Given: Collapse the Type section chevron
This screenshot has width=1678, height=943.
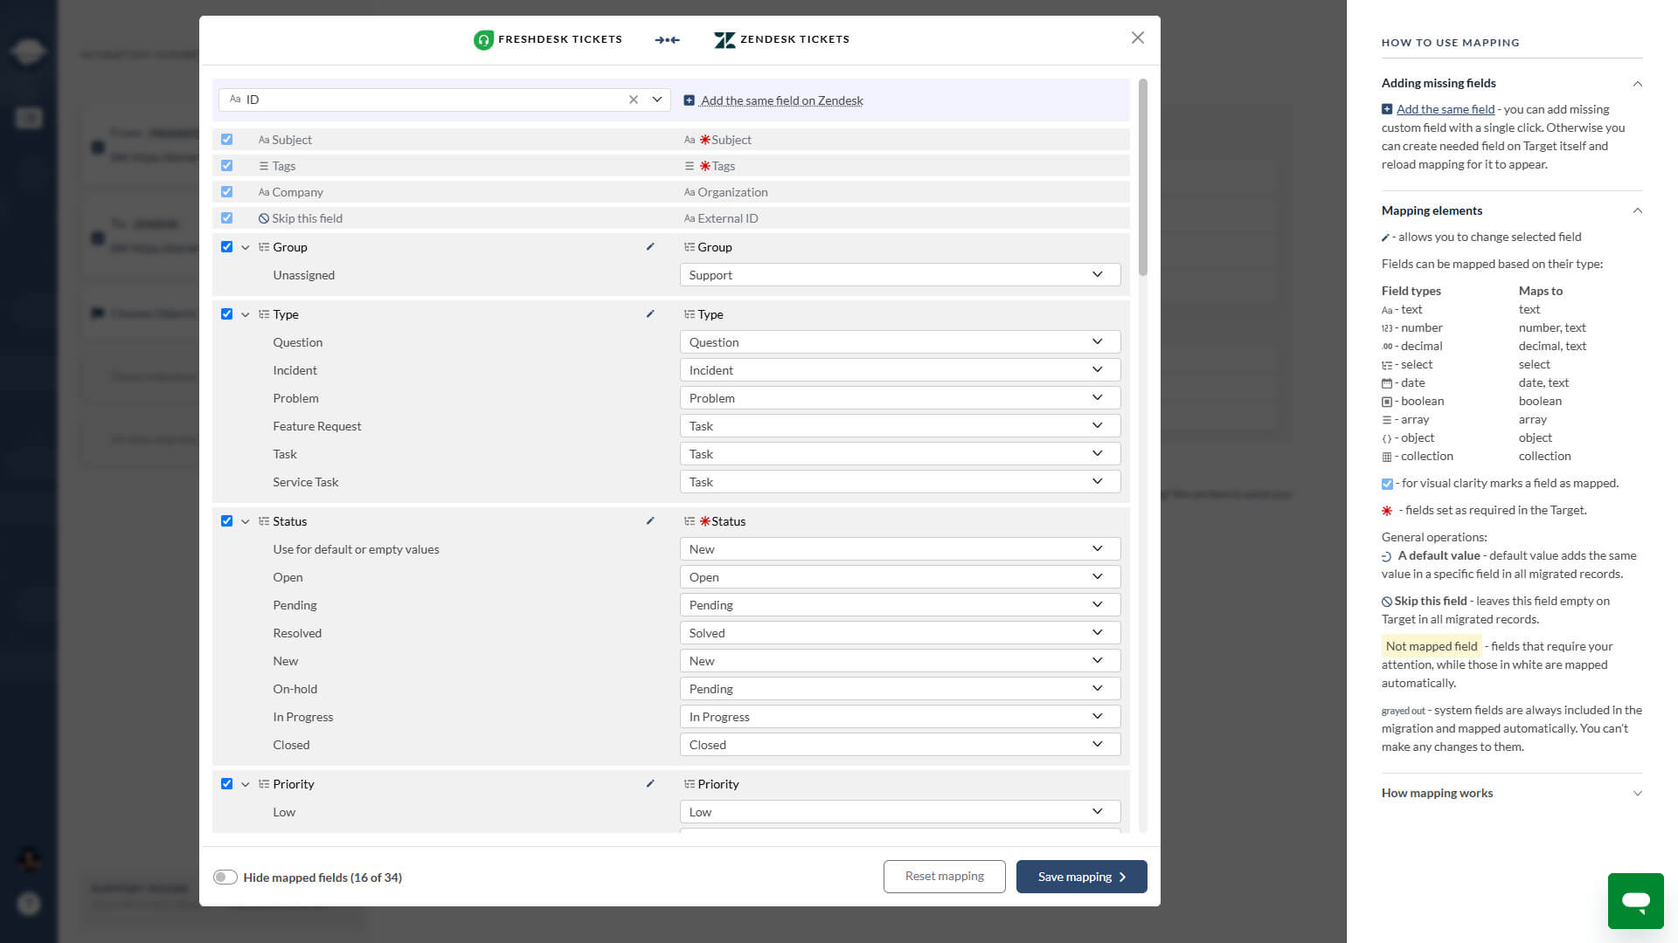Looking at the screenshot, I should 246,314.
